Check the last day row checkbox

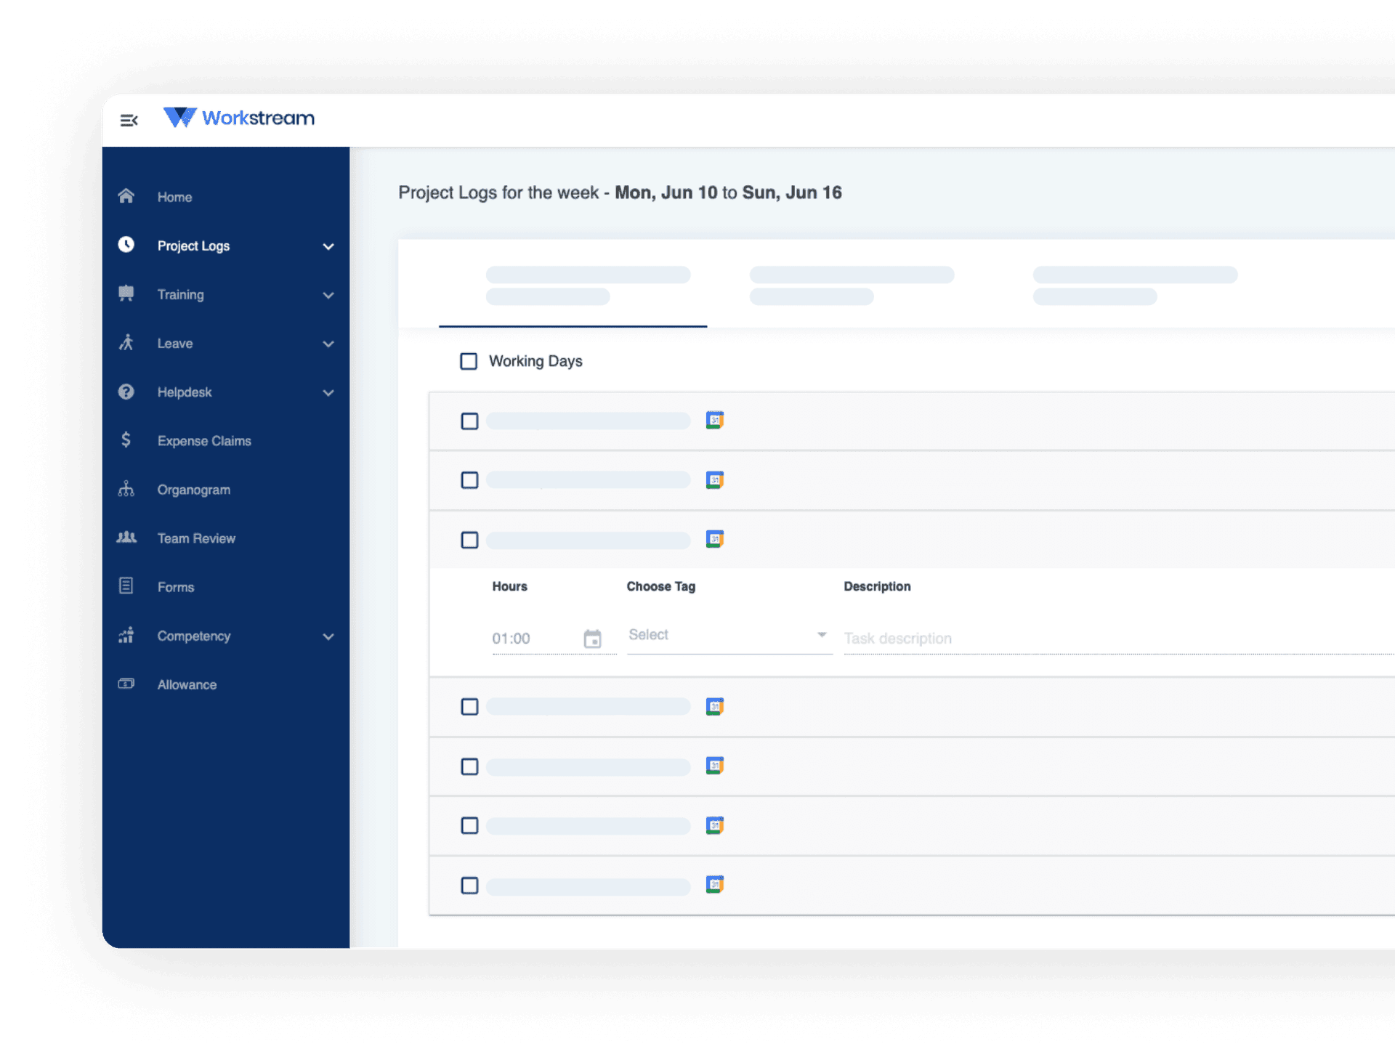(x=469, y=886)
